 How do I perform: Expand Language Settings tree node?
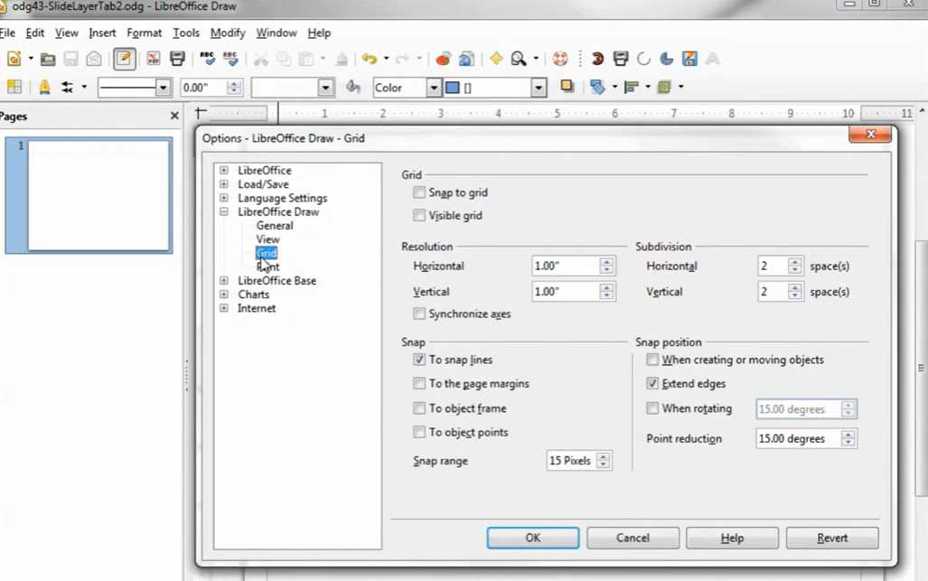point(224,198)
